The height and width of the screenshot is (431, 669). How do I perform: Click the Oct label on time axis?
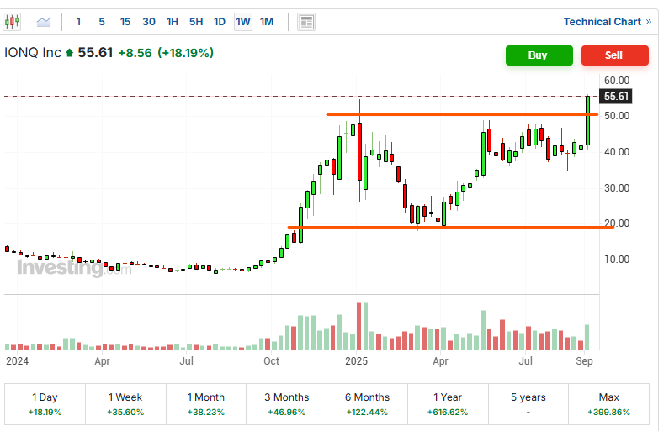pyautogui.click(x=271, y=361)
